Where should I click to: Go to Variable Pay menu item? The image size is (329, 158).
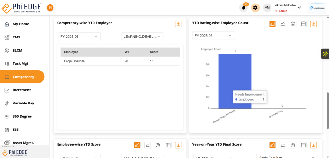tap(23, 103)
